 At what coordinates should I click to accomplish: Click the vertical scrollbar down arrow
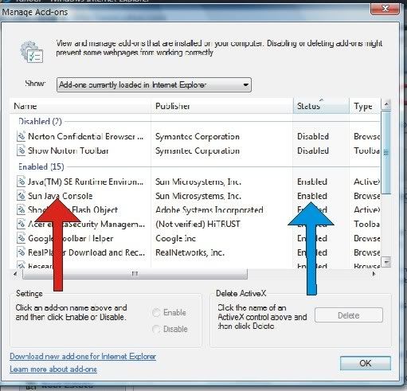click(x=386, y=262)
